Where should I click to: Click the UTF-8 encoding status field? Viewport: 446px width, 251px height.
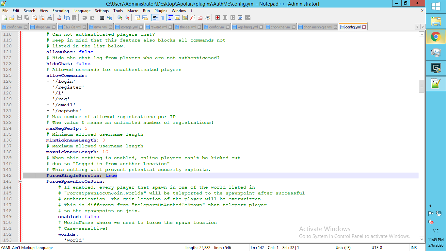pyautogui.click(x=376, y=248)
